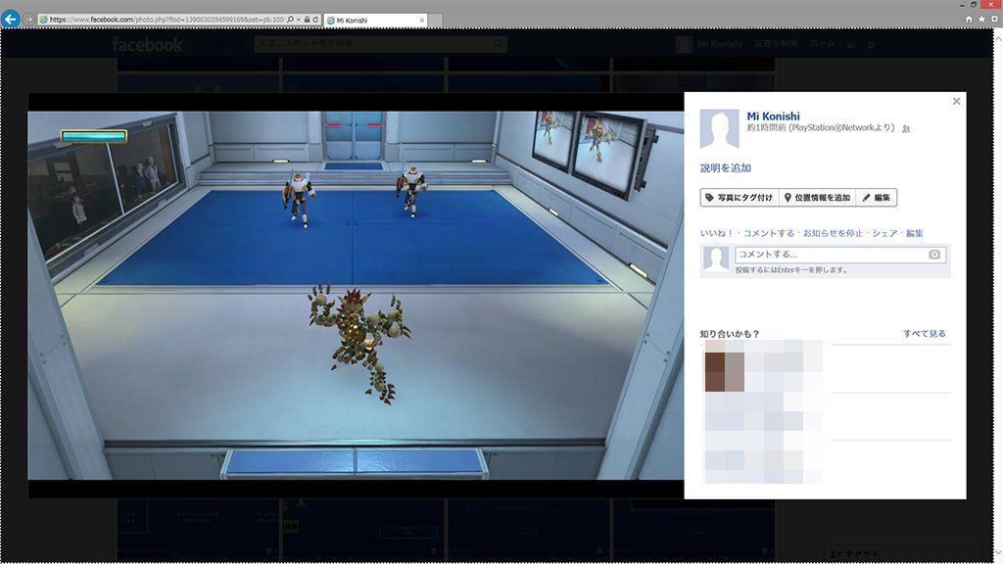Click the シェア link
Viewport: 1003px width, 564px height.
(884, 233)
